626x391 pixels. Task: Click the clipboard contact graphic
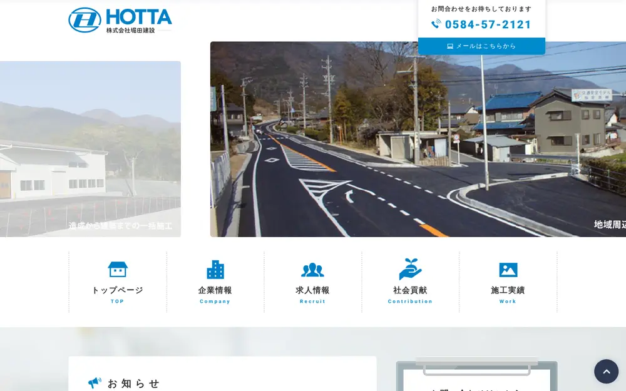point(476,374)
